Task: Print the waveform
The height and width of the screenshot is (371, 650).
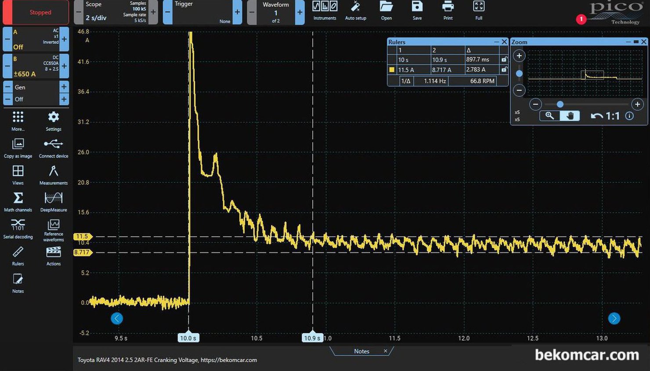Action: coord(448,11)
